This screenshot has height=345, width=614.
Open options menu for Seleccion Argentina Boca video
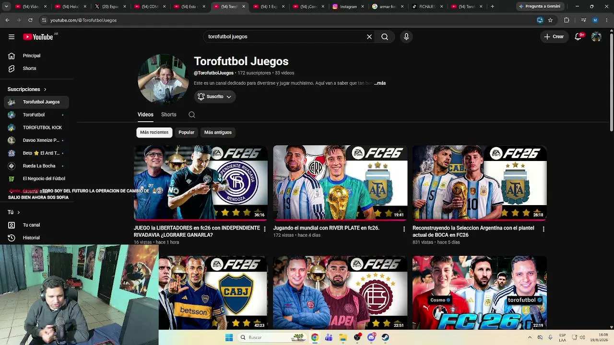point(543,230)
